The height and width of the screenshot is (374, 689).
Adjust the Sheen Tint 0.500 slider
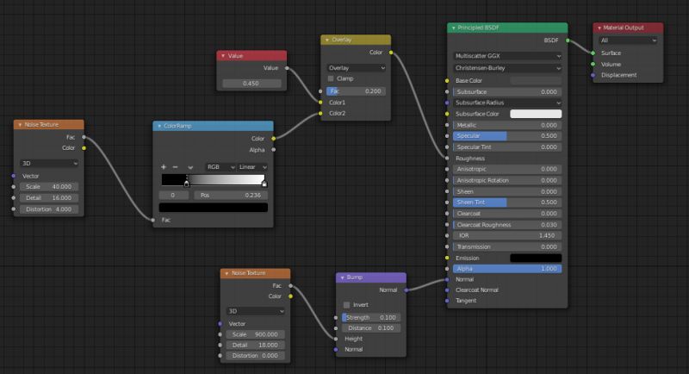point(507,203)
